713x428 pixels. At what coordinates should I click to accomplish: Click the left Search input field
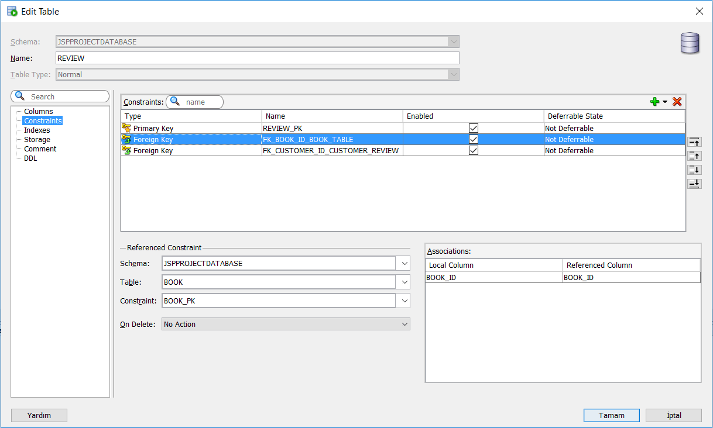tap(60, 96)
